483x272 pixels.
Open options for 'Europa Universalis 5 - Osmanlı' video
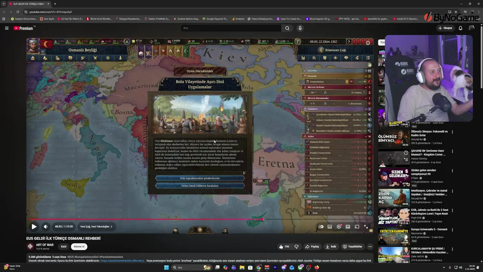pyautogui.click(x=452, y=230)
